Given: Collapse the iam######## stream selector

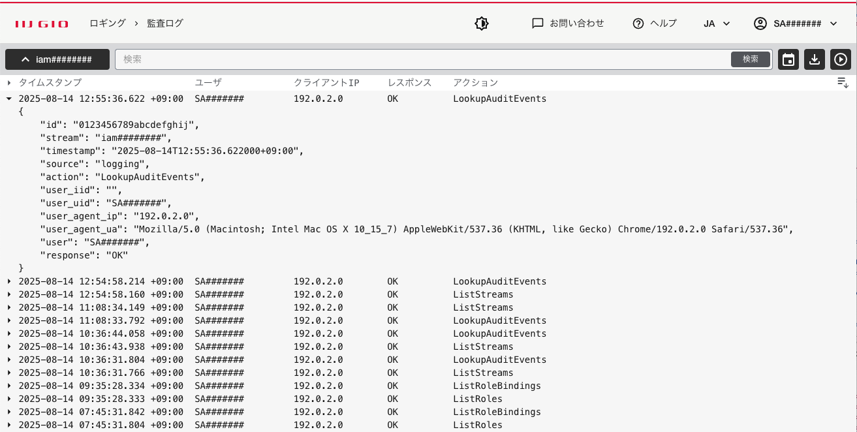Looking at the screenshot, I should (x=57, y=59).
